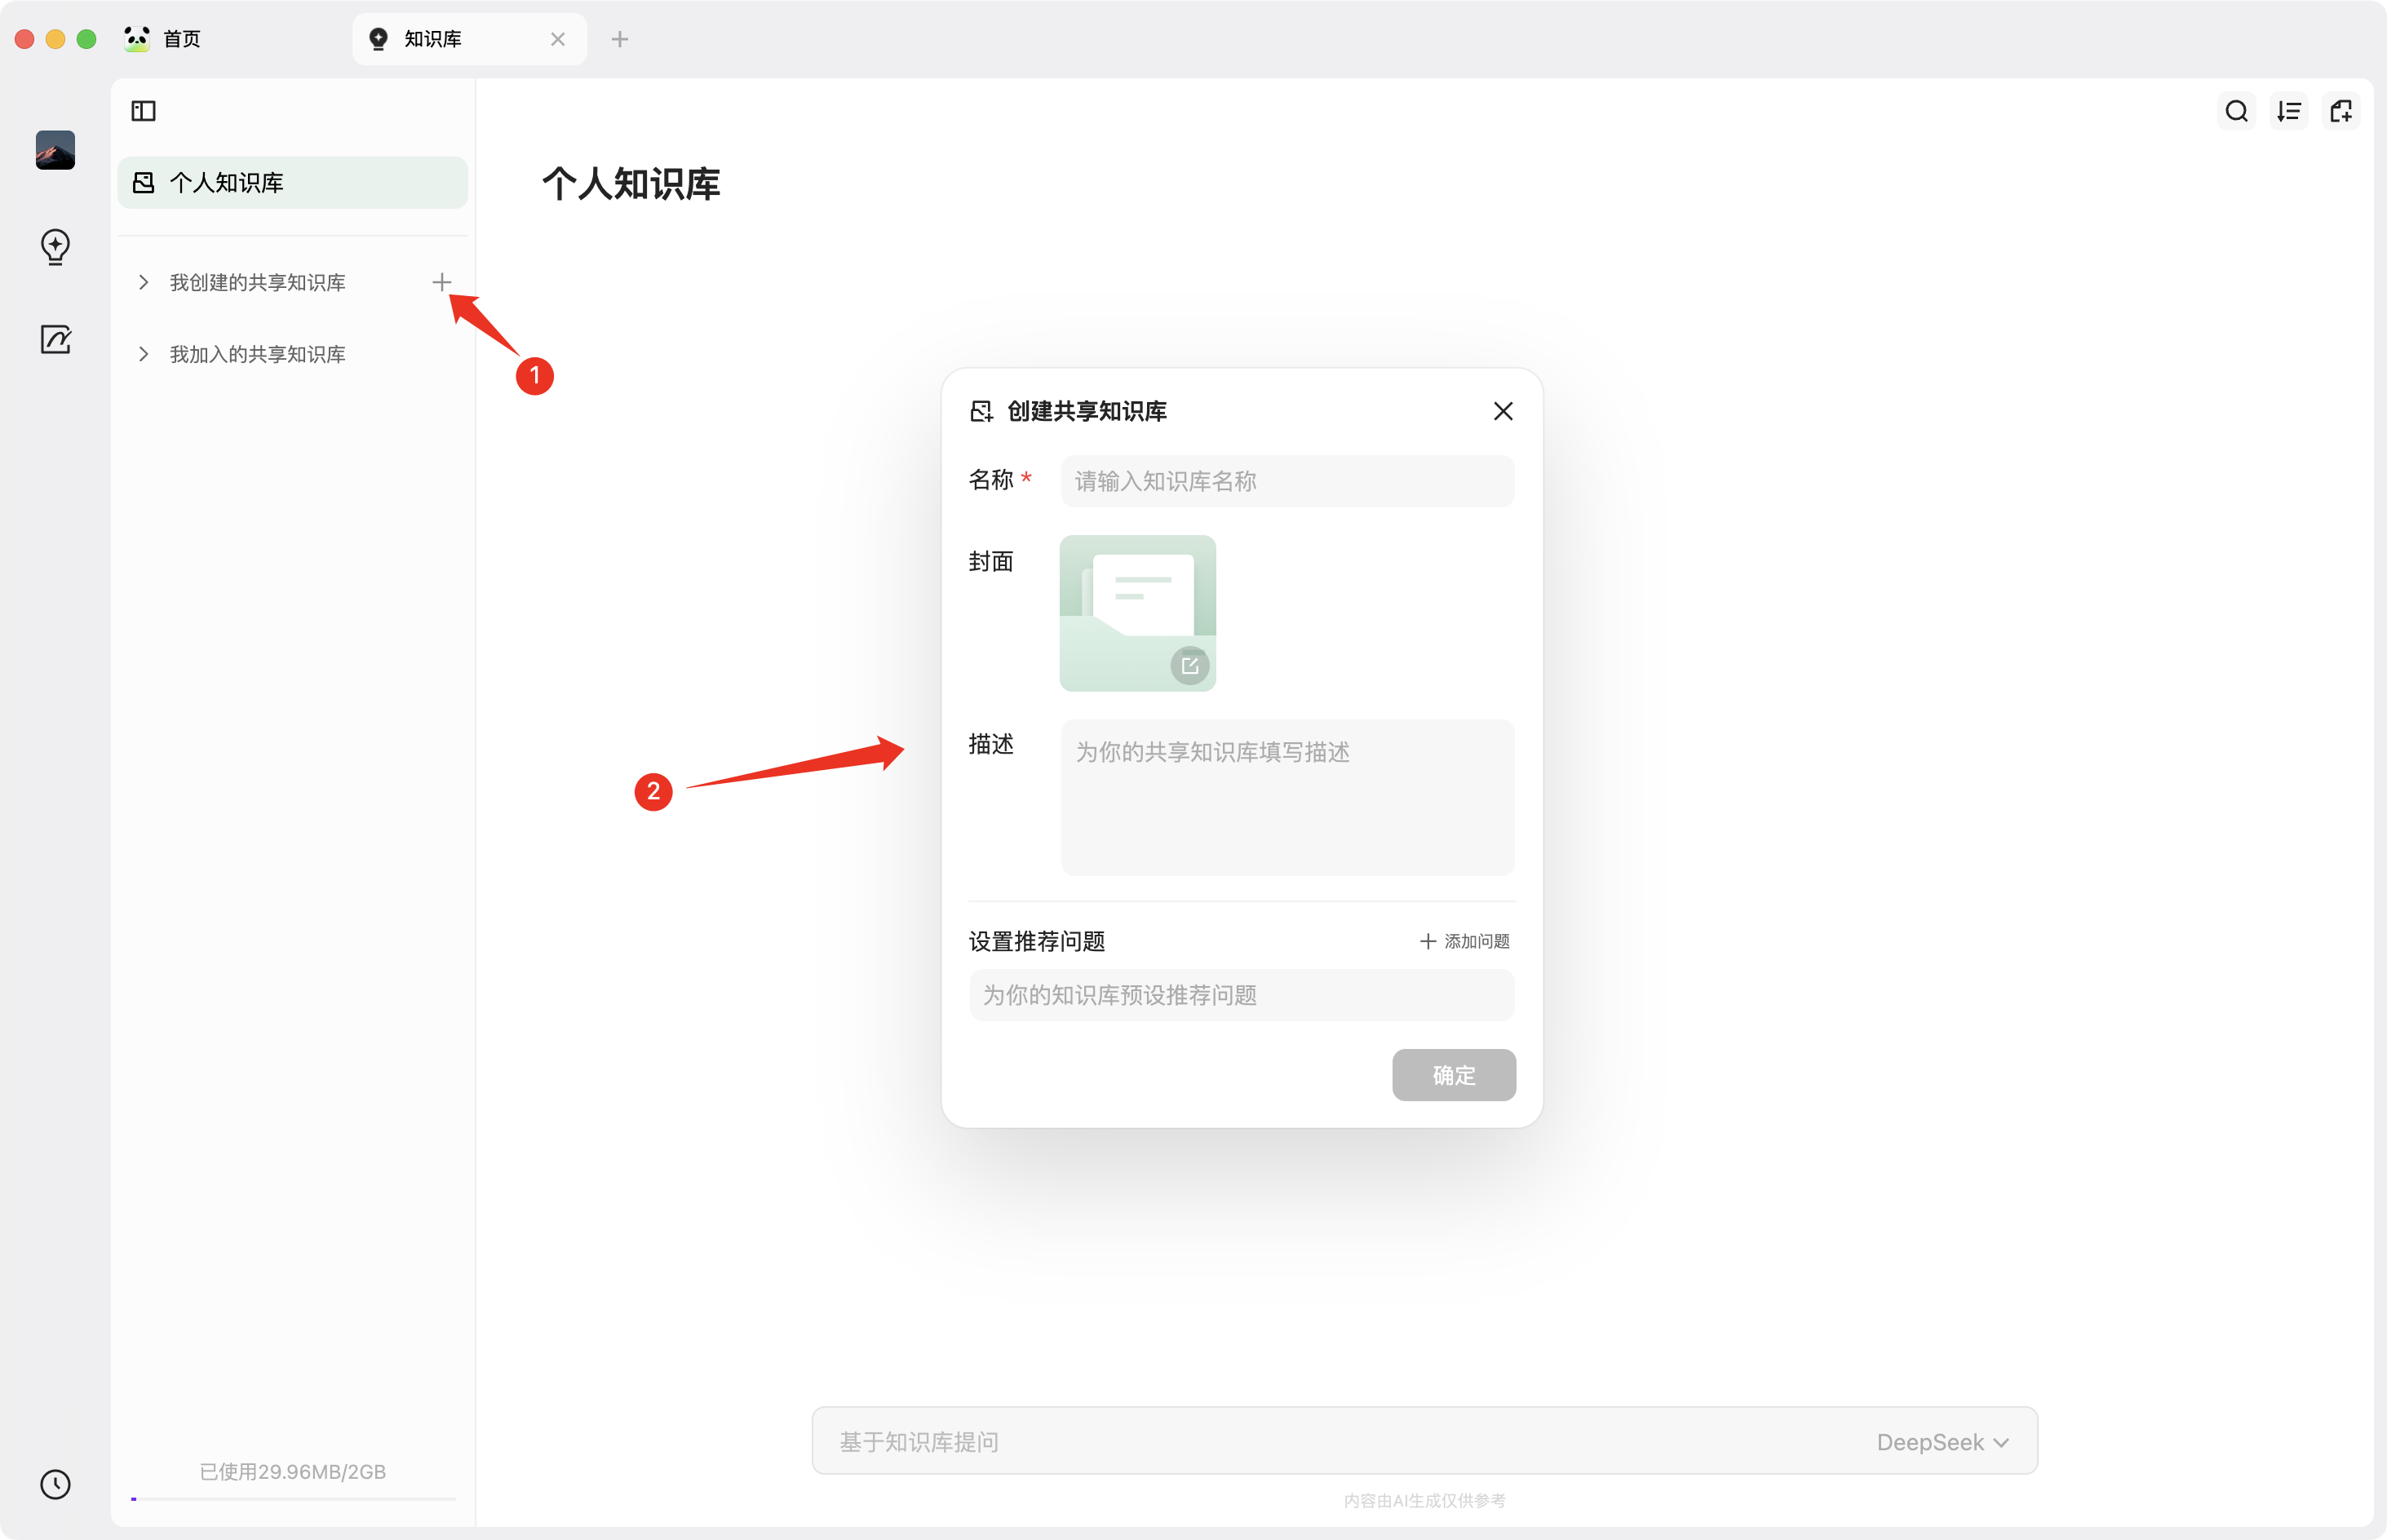The height and width of the screenshot is (1540, 2387).
Task: Click the storage usage progress bar at bottom-left
Action: [x=292, y=1498]
